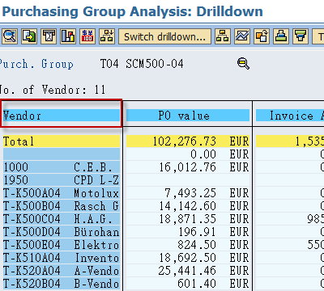Click the bar chart graphics icon
The height and width of the screenshot is (291, 324).
tap(68, 36)
